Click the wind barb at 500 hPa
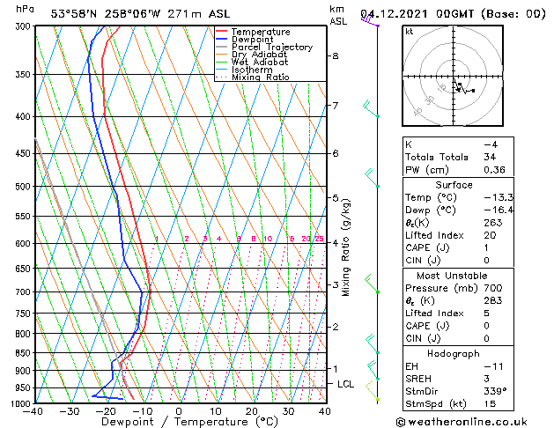Screen dimensions: 554x428 pos(372,178)
